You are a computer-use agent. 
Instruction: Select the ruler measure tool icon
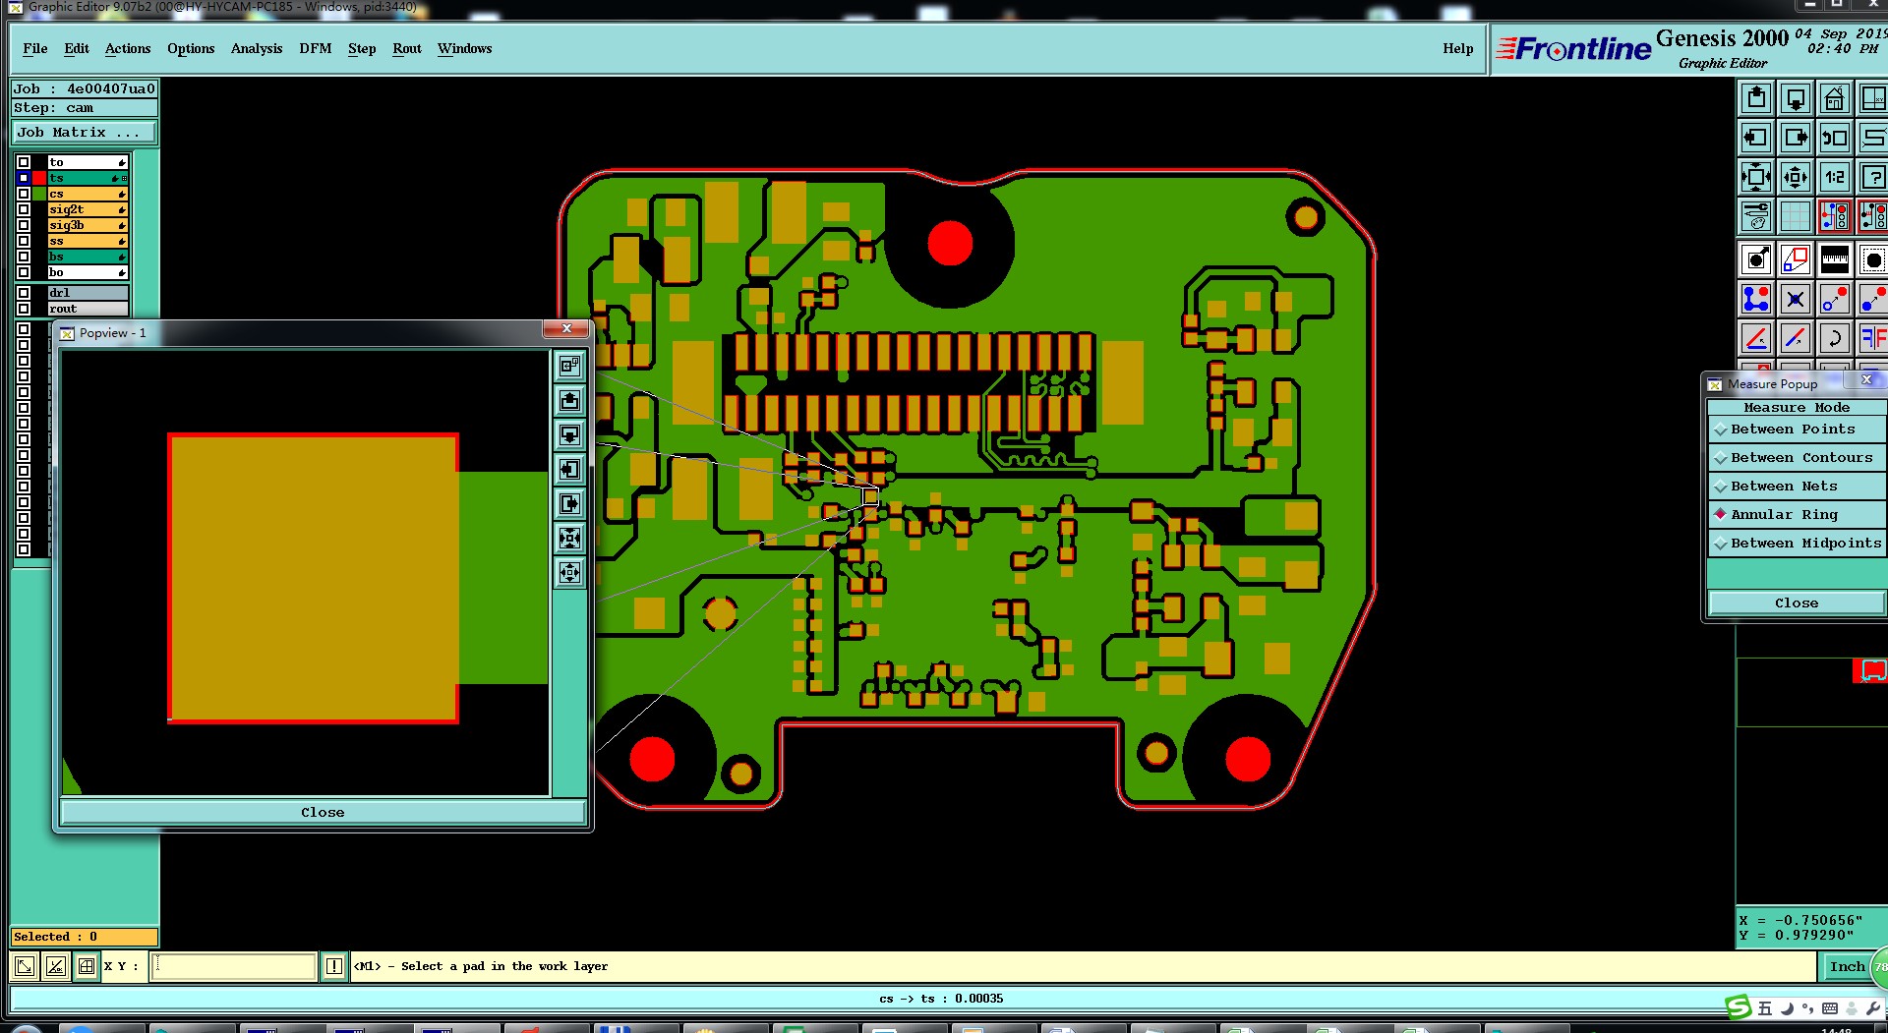[1835, 259]
